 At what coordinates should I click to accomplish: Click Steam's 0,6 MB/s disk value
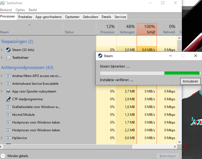click(149, 50)
